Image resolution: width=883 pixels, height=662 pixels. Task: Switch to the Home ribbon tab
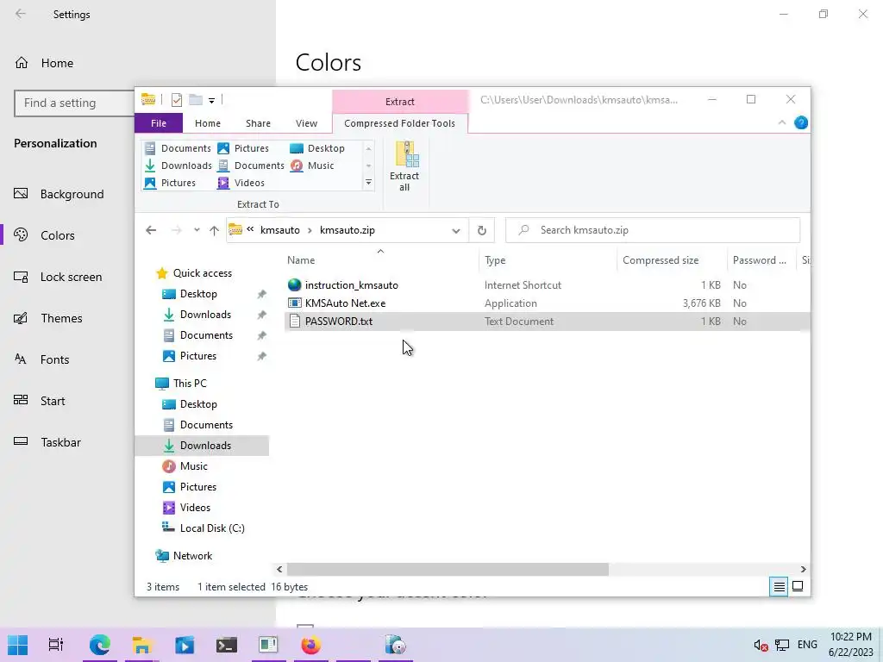[207, 123]
